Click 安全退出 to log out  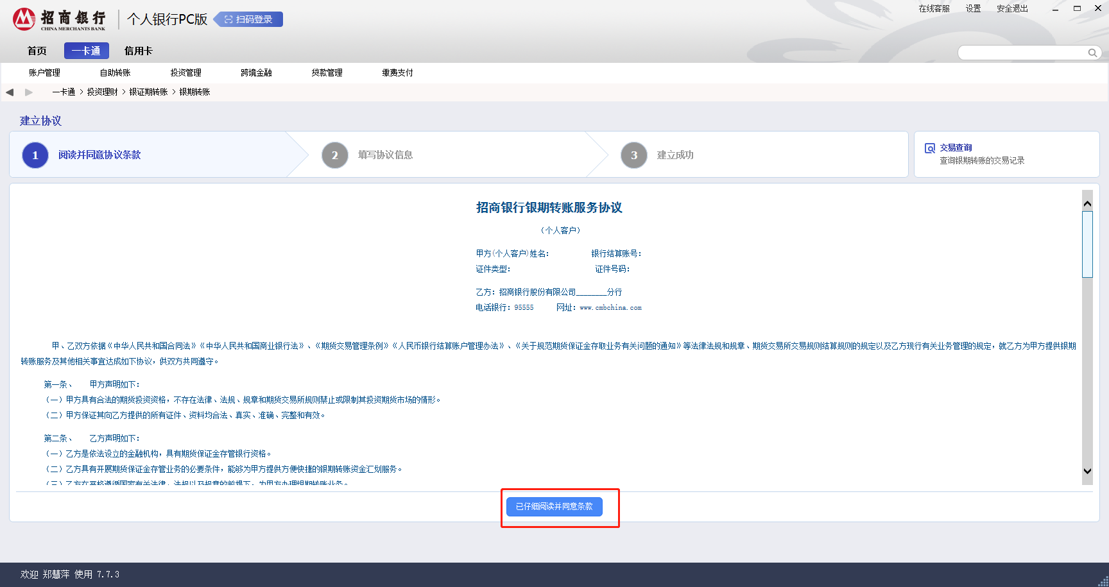(1012, 9)
